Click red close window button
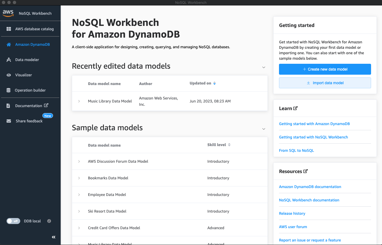This screenshot has height=245, width=382. tap(4, 2)
